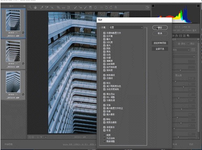The height and width of the screenshot is (150, 202).
Task: Open the filmstrip panel menu icon
Action: 24,6
